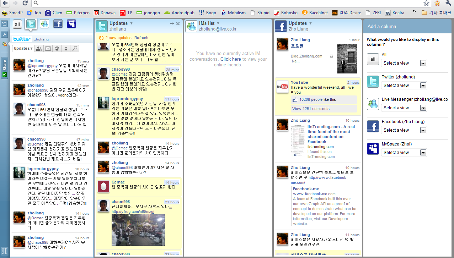Open the black-and-white photo thumbnail in Facebook feed

click(x=347, y=59)
